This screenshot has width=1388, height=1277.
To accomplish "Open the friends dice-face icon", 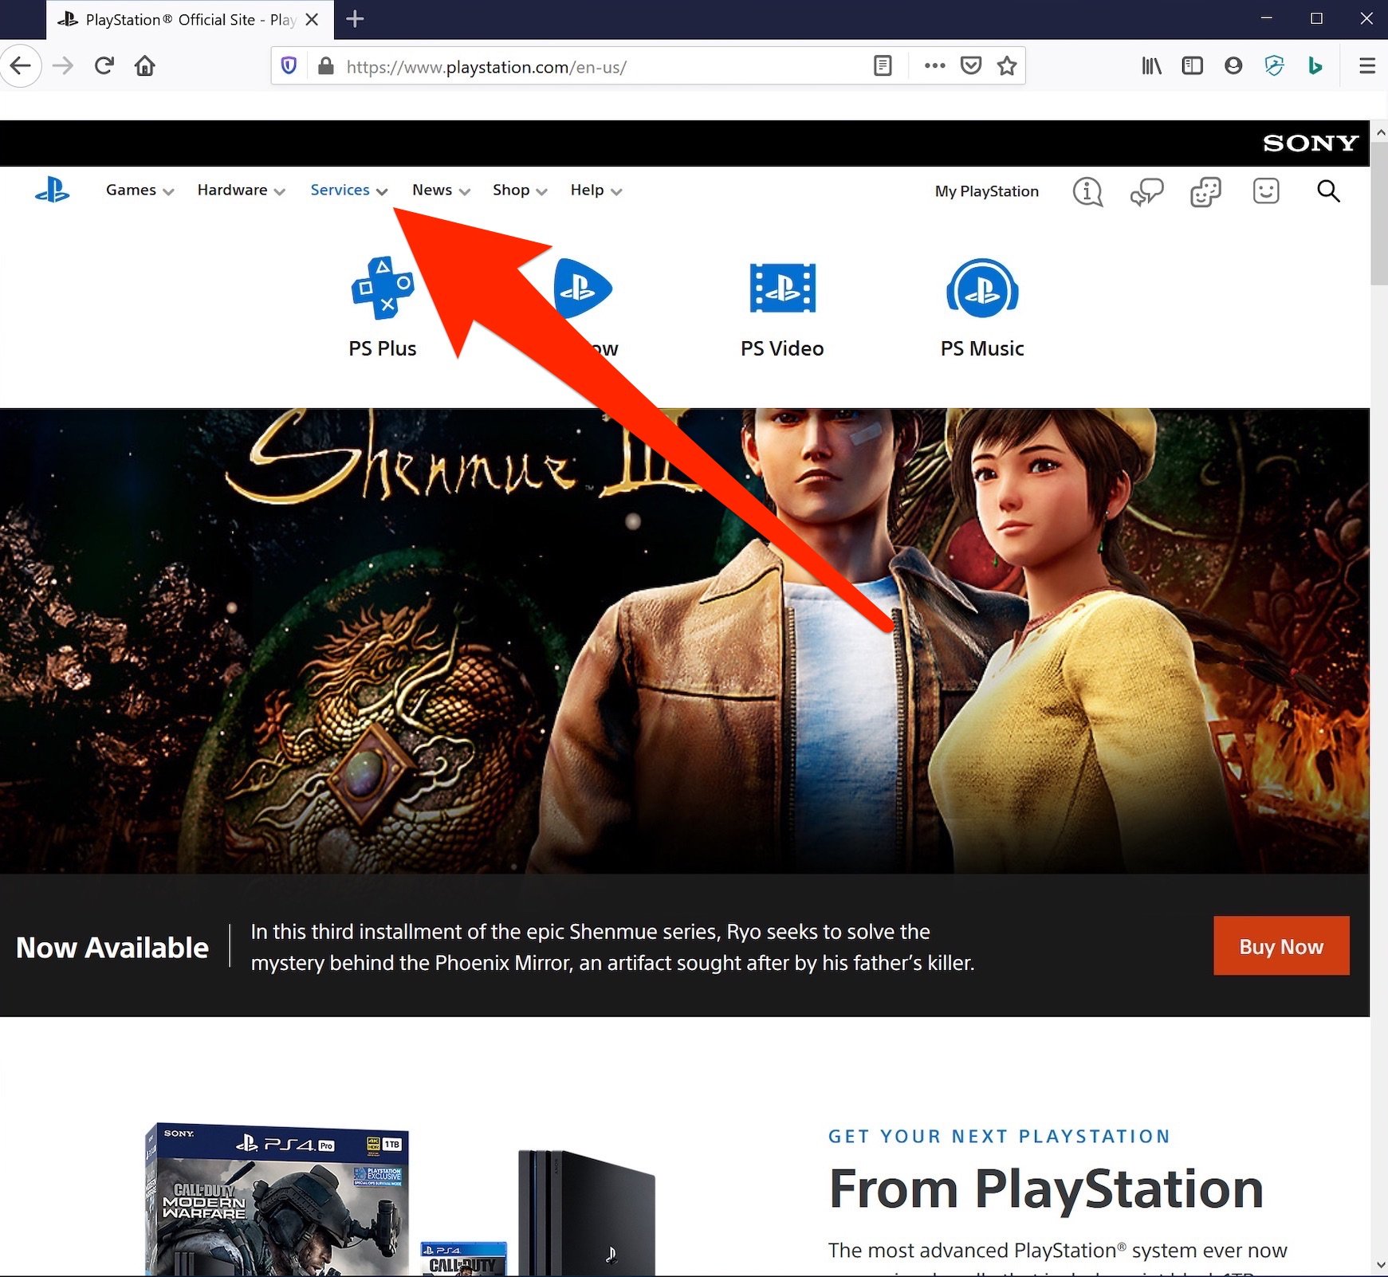I will [1205, 191].
